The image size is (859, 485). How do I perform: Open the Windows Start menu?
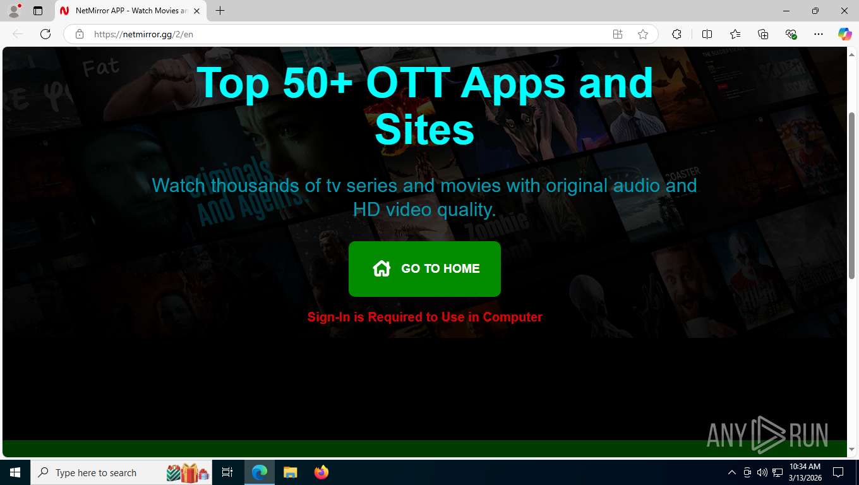(x=15, y=472)
